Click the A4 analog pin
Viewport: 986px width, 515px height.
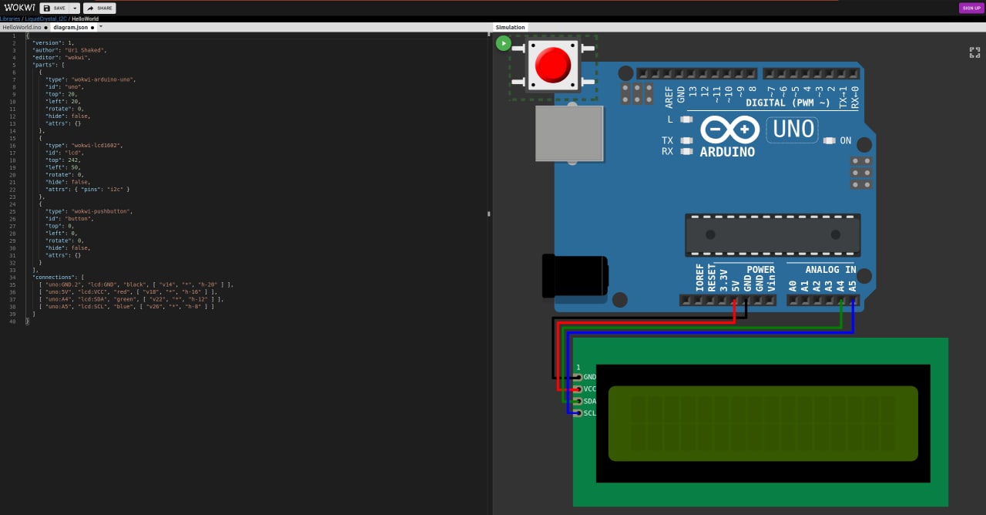841,300
